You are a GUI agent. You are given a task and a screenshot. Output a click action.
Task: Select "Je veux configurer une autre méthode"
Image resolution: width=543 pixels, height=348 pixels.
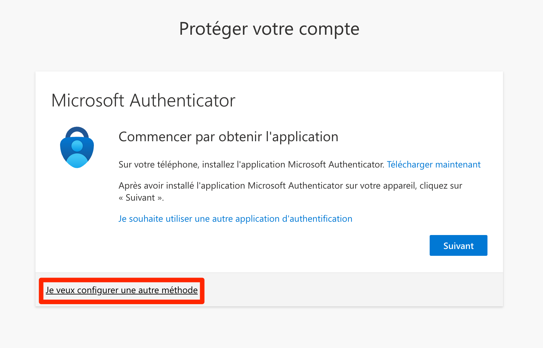(x=121, y=290)
